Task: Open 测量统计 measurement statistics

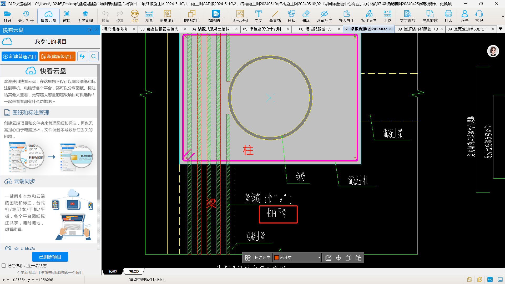Action: [x=167, y=16]
